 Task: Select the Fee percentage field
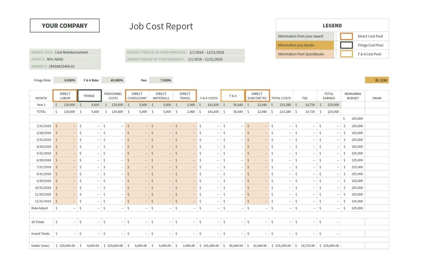[161, 80]
